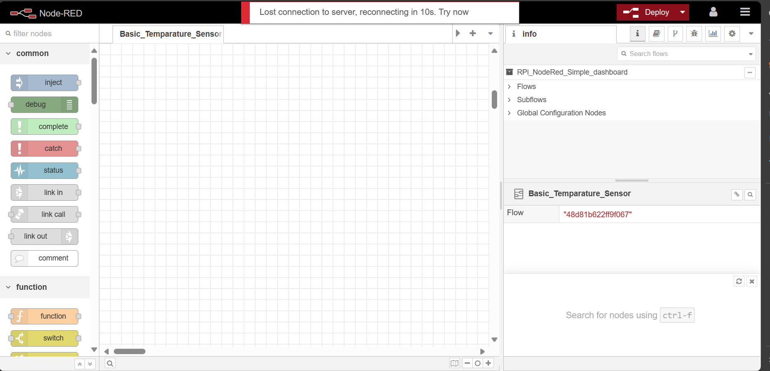Click the flow ID value text
This screenshot has height=371, width=770.
click(597, 214)
